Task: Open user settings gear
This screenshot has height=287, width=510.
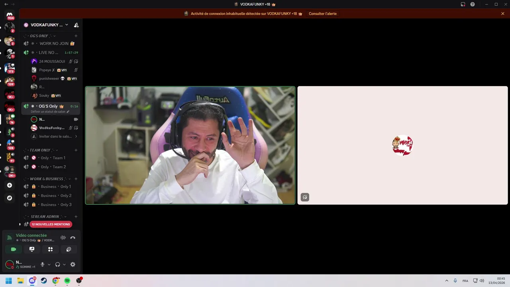Action: coord(73,264)
